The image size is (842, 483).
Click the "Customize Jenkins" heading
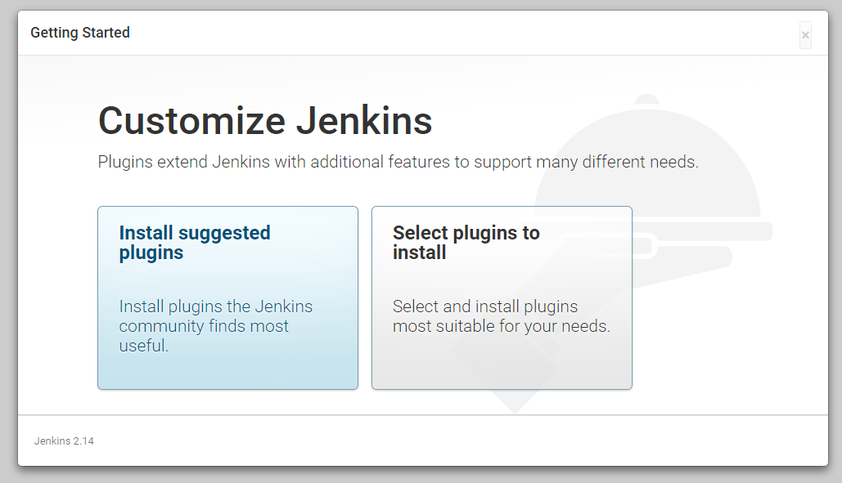(265, 121)
